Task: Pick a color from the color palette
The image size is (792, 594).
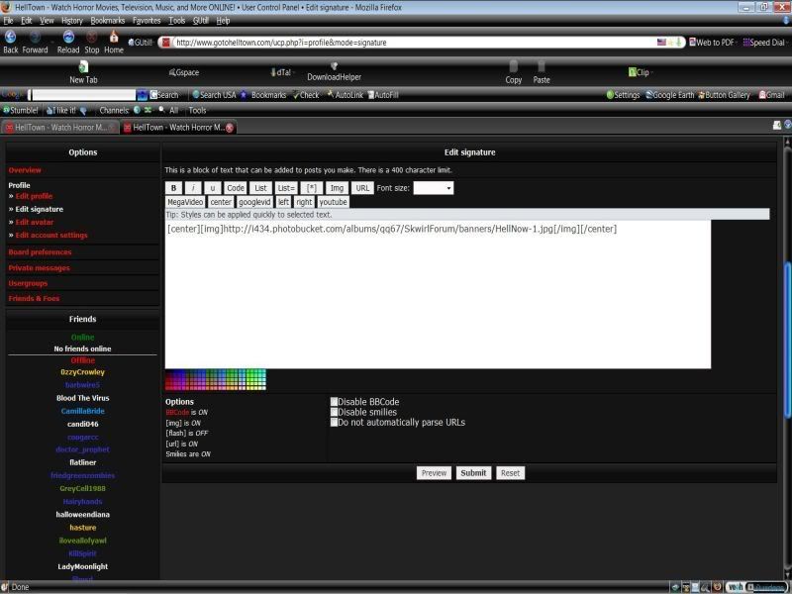Action: tap(215, 379)
